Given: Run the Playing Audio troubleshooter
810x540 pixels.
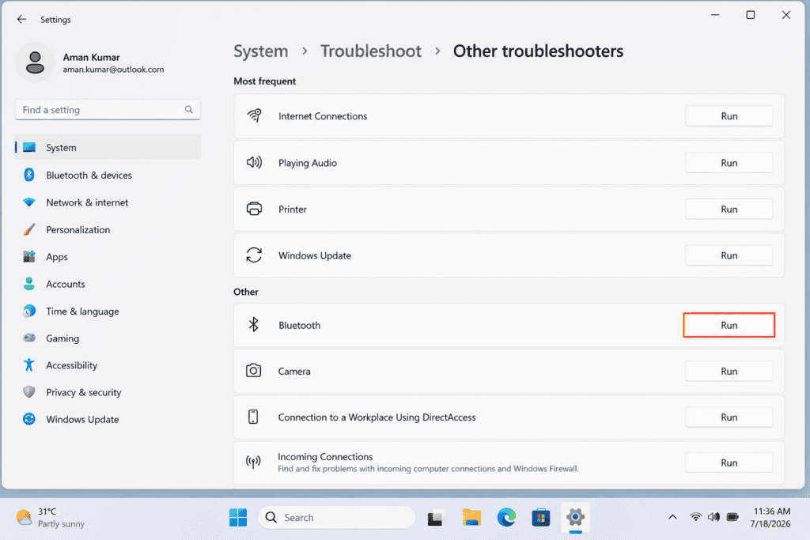Looking at the screenshot, I should click(x=729, y=163).
